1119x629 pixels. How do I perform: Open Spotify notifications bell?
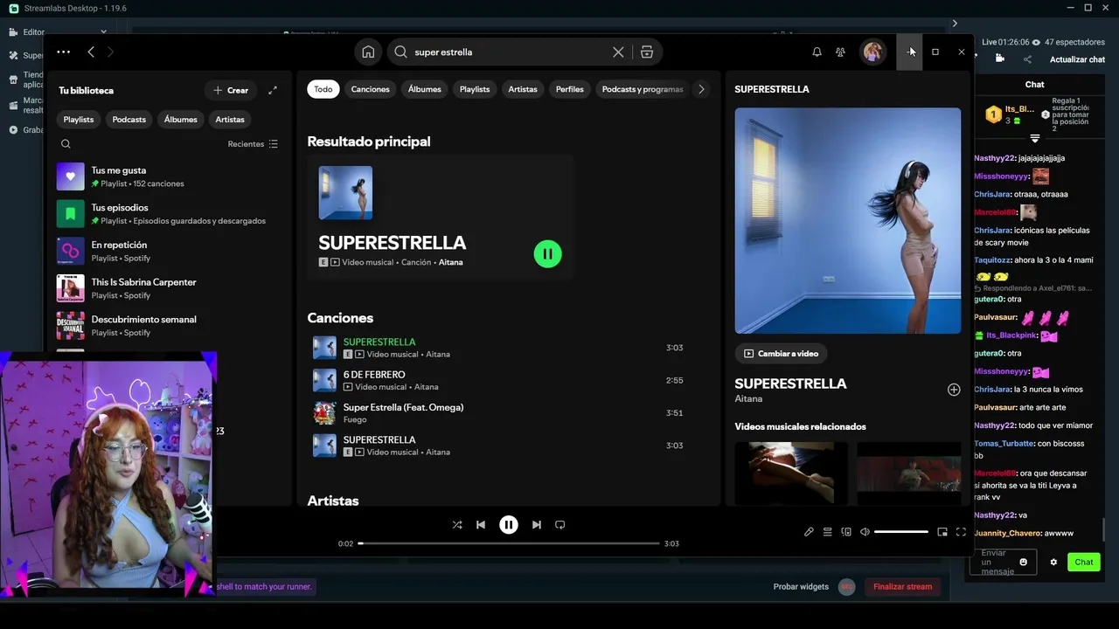tap(817, 52)
